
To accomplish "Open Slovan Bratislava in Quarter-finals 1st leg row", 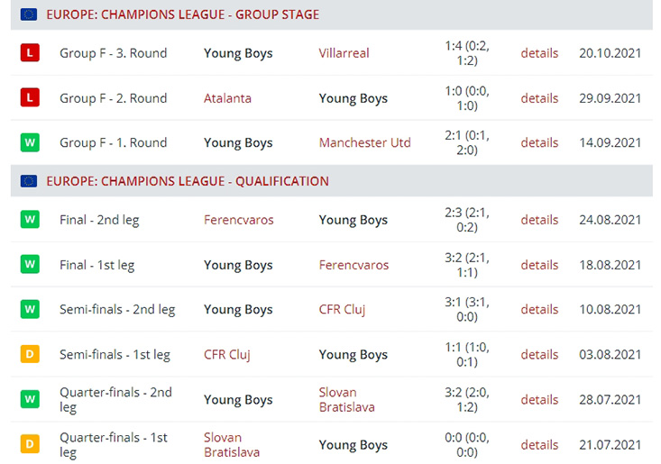I will (x=232, y=445).
